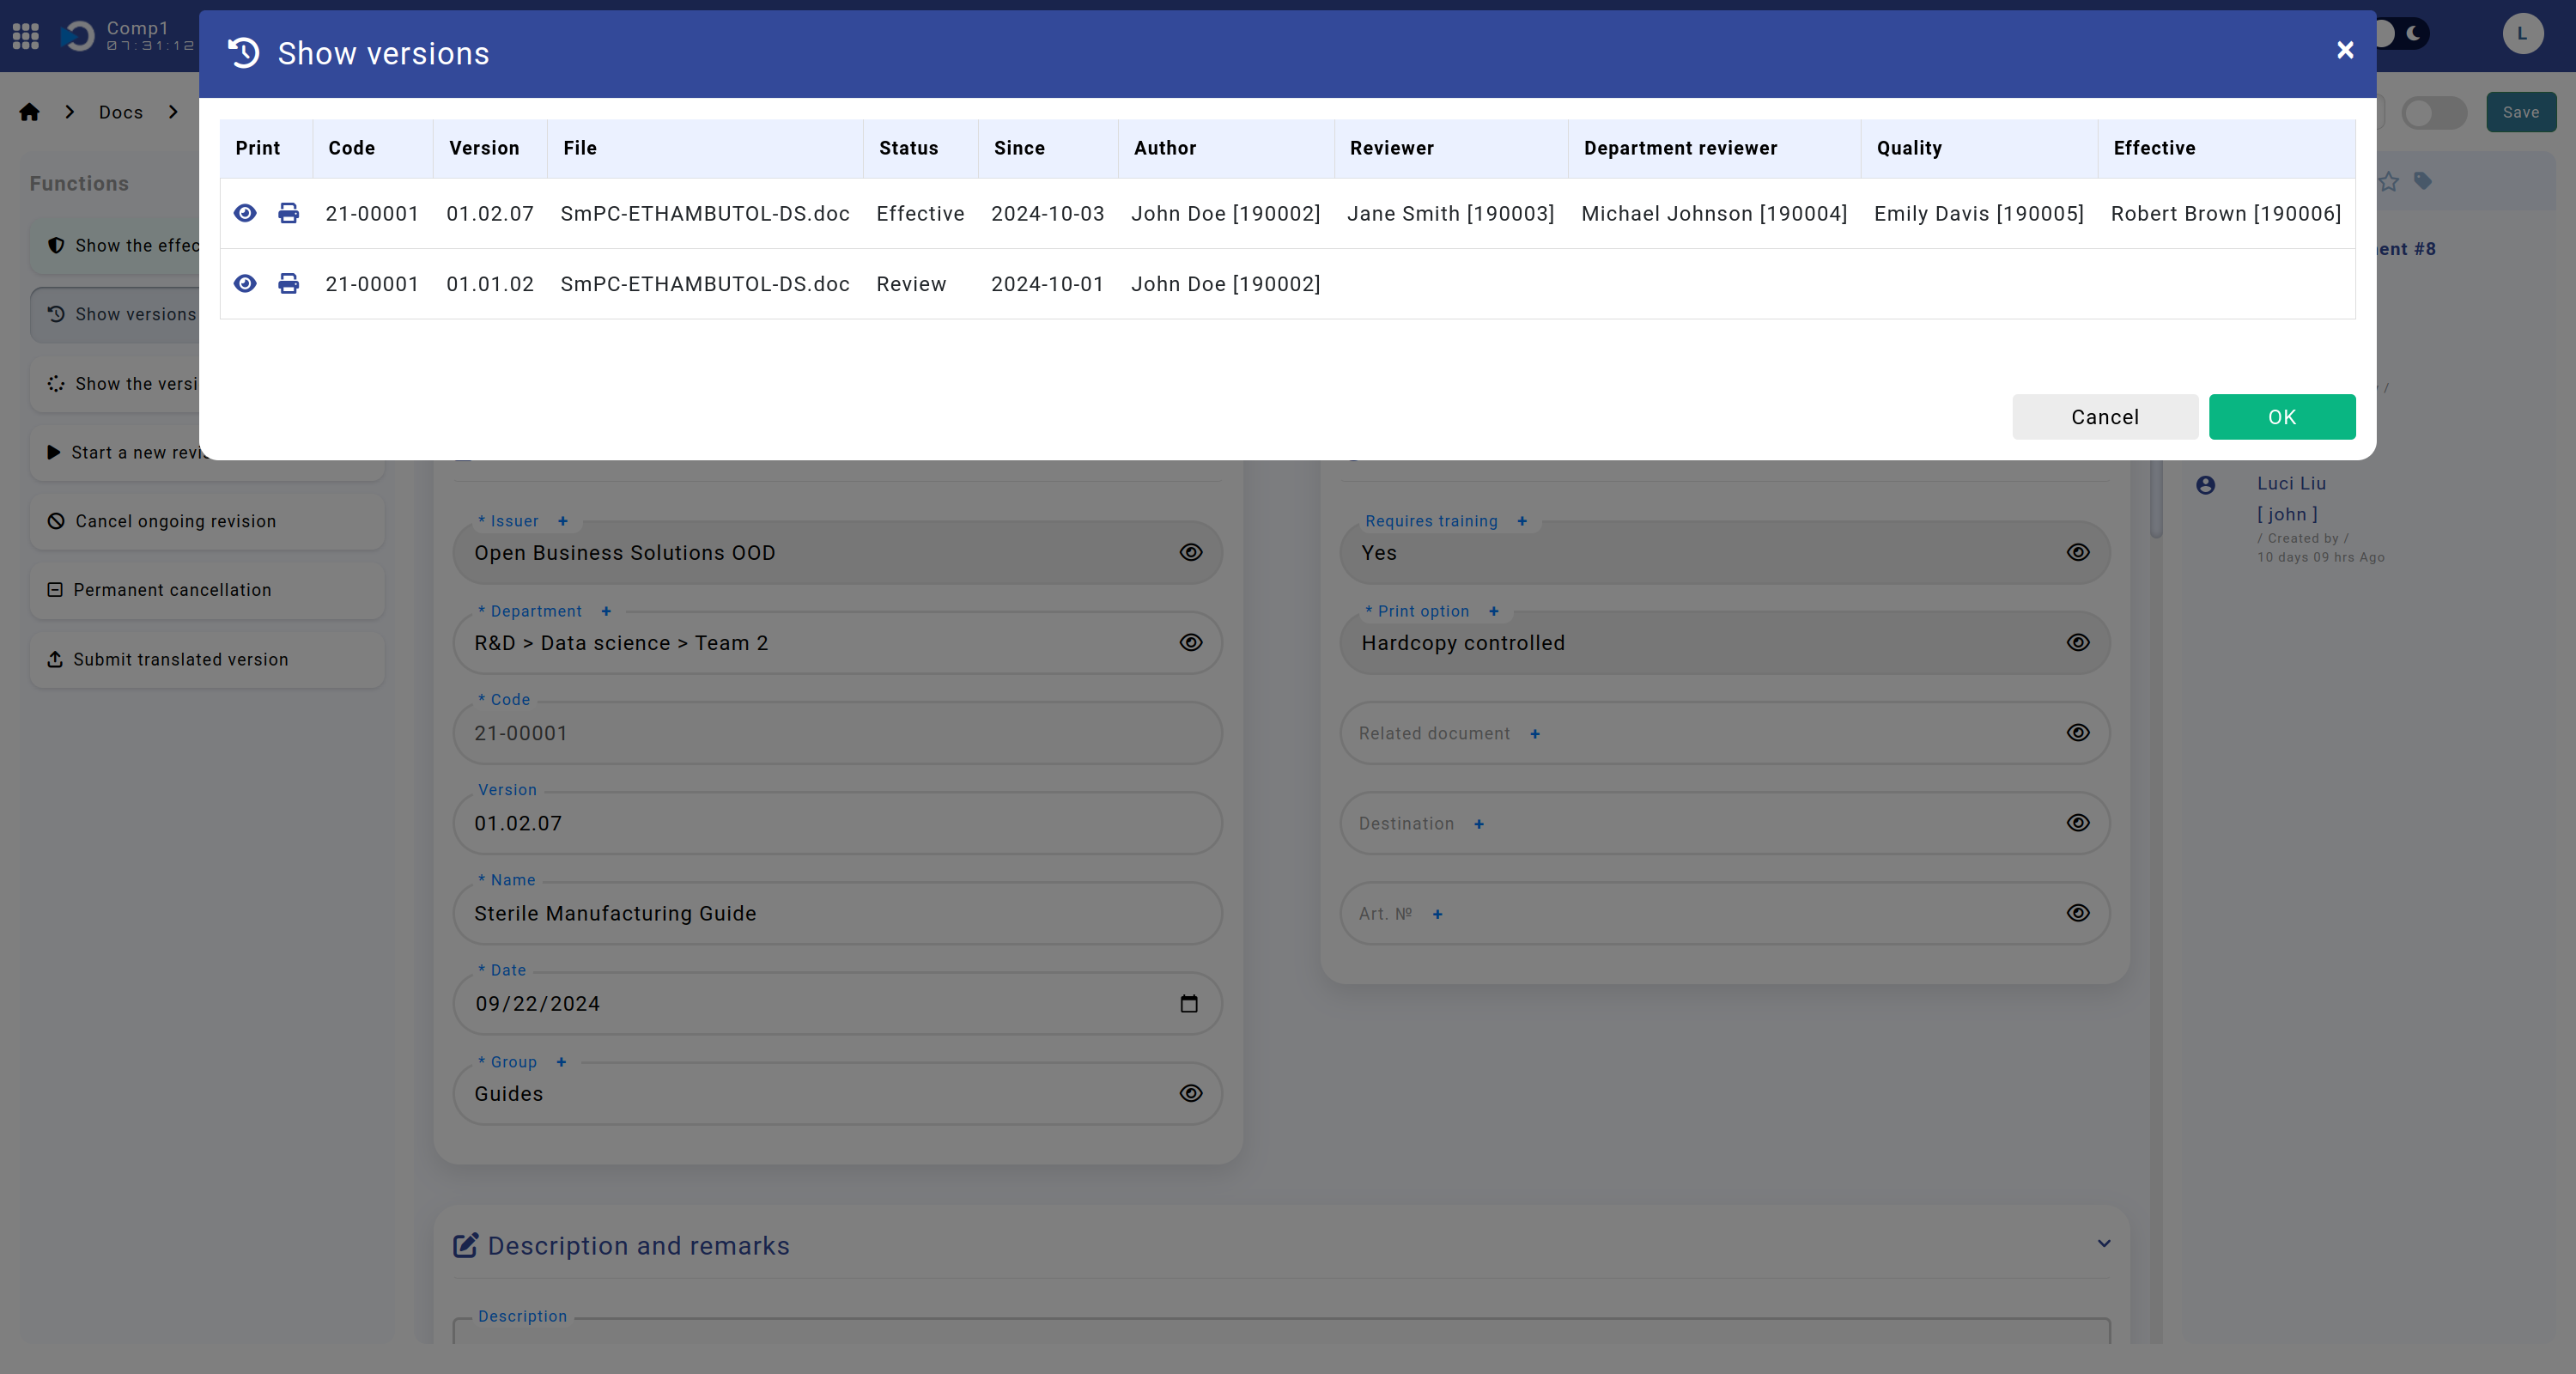Click plus icon next to Requires training

[1522, 521]
